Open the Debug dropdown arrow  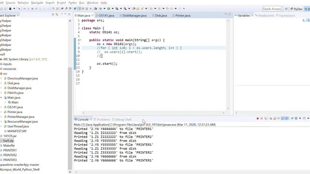(105, 9)
